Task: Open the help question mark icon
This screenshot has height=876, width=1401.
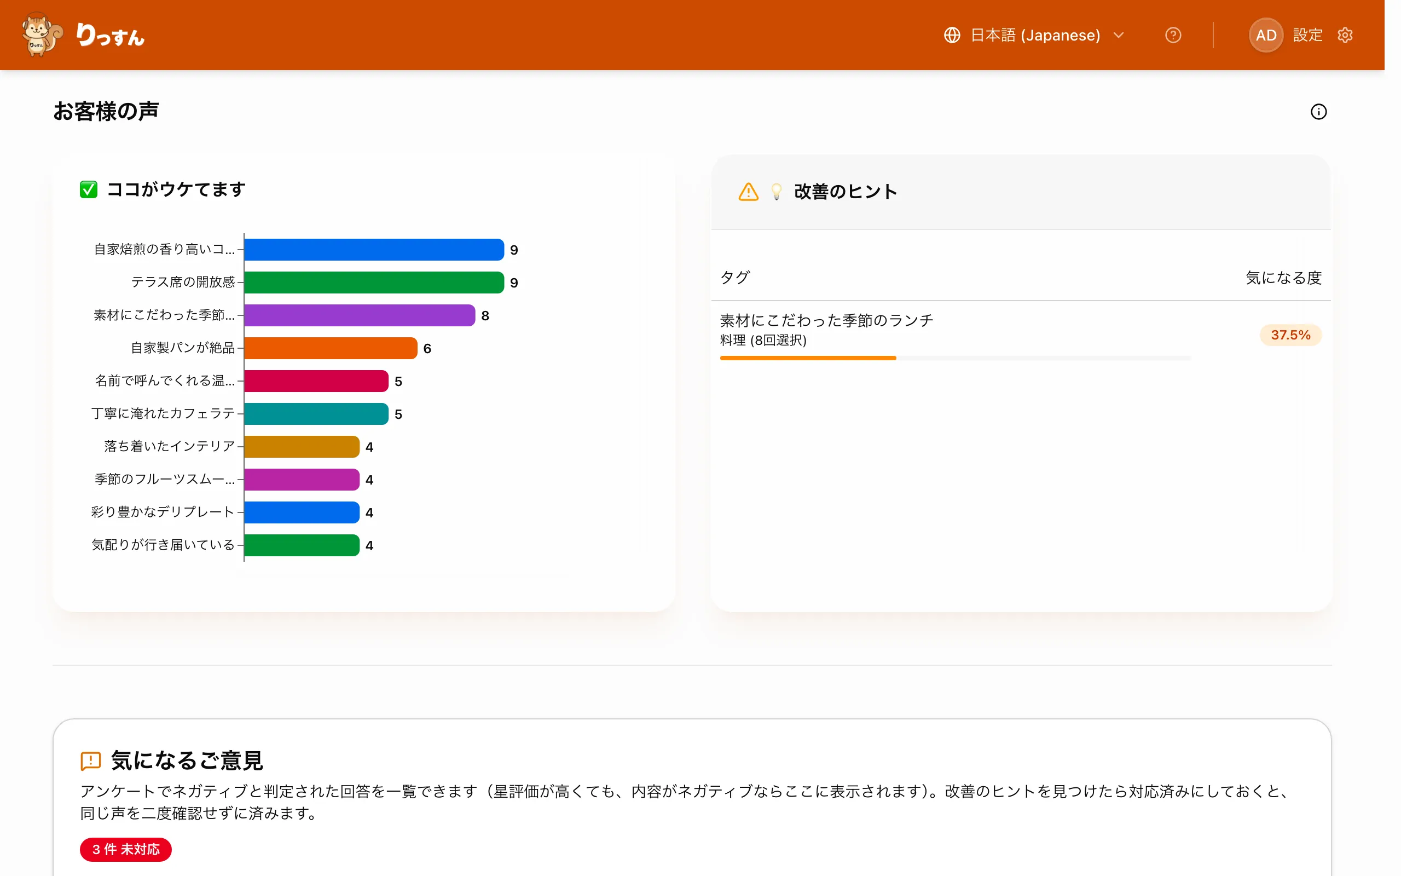Action: point(1173,36)
